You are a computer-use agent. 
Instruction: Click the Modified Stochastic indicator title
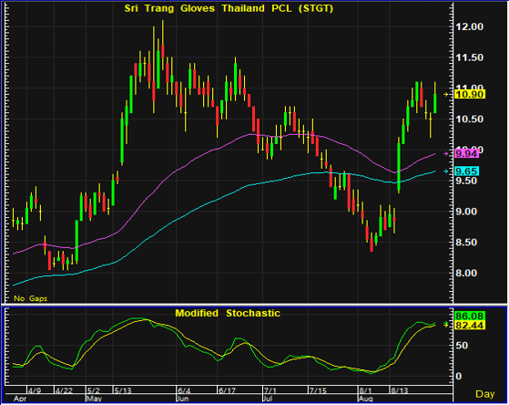click(x=228, y=313)
